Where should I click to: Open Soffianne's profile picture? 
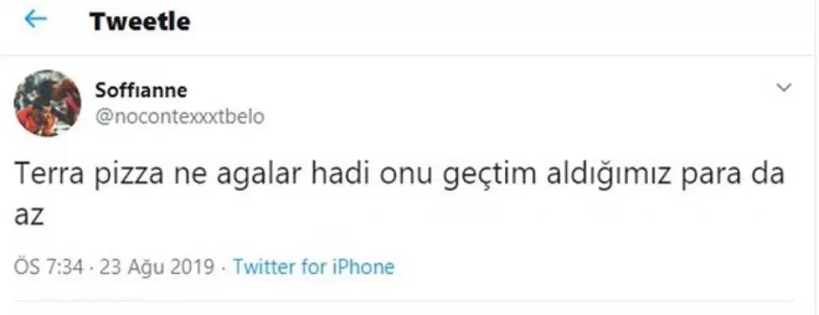47,104
